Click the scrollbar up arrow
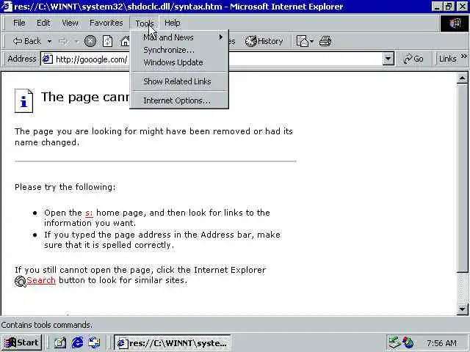 tap(462, 78)
